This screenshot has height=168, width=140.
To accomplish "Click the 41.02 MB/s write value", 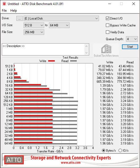I will pyautogui.click(x=106, y=66).
